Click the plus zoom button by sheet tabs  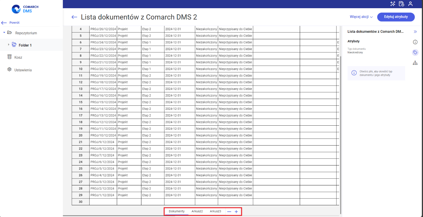(x=236, y=211)
